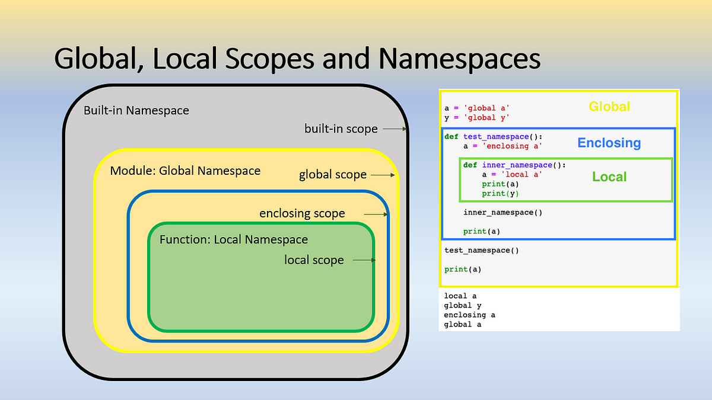This screenshot has width=712, height=400.
Task: Click the line a = 'global a'
Action: coord(477,108)
